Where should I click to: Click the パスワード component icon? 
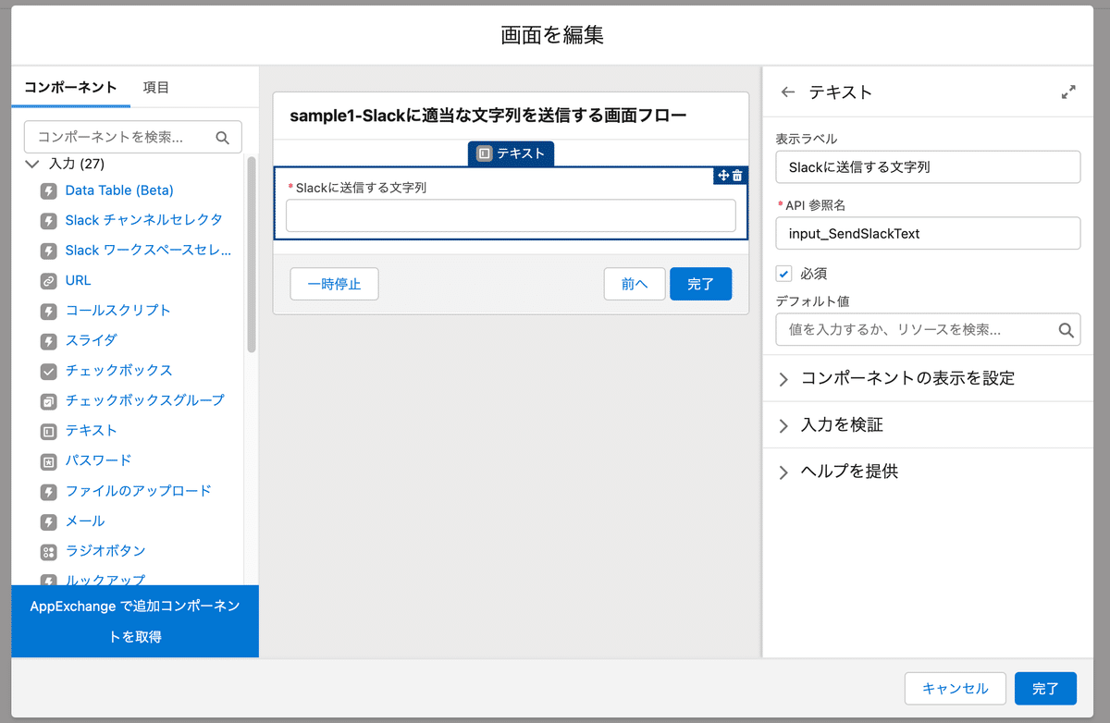click(49, 460)
